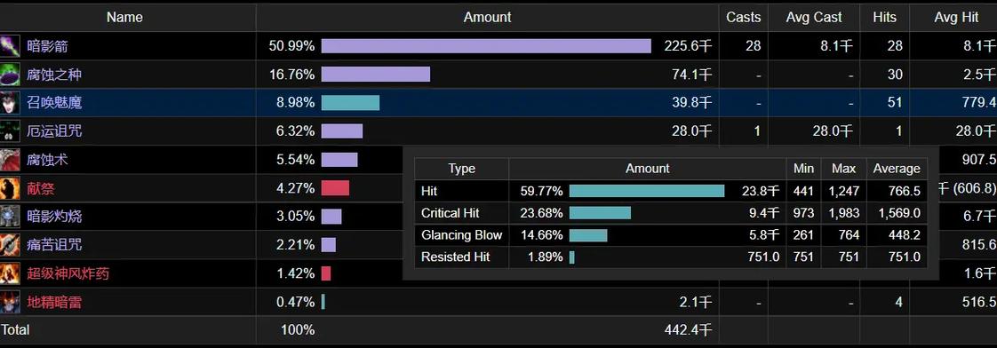Sort by the Hits column header
This screenshot has height=348, width=997.
884,18
